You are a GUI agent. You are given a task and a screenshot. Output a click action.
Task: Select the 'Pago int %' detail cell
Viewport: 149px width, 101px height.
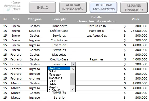tap(97, 31)
